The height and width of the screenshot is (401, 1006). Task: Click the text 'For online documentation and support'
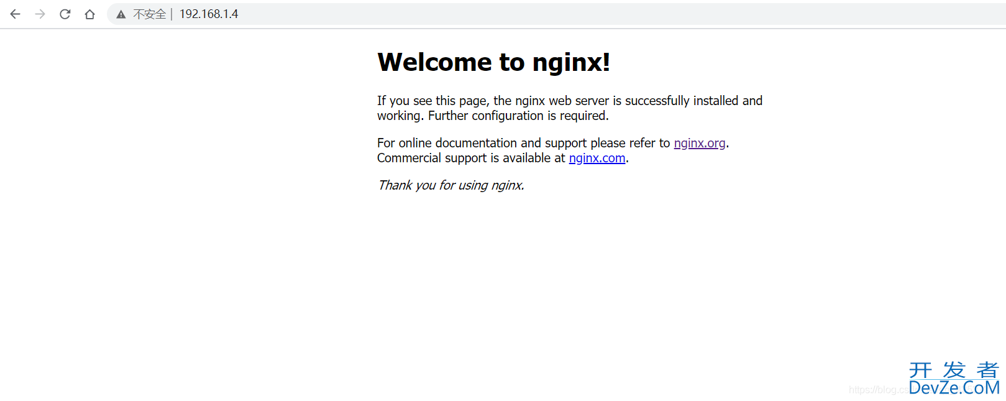pyautogui.click(x=482, y=143)
